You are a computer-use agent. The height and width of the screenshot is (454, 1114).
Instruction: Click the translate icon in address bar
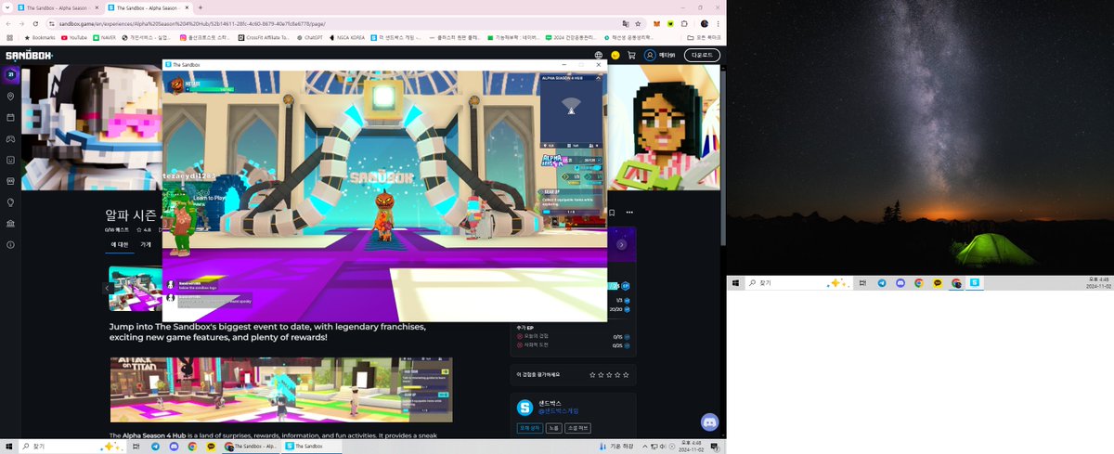tap(626, 23)
